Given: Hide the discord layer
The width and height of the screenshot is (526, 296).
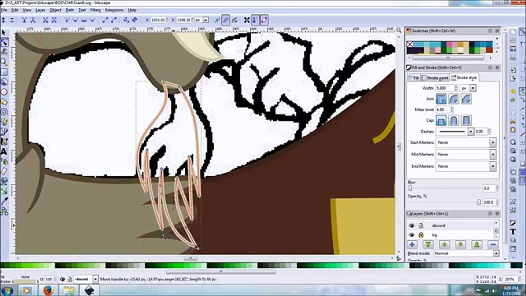Looking at the screenshot, I should tap(412, 226).
